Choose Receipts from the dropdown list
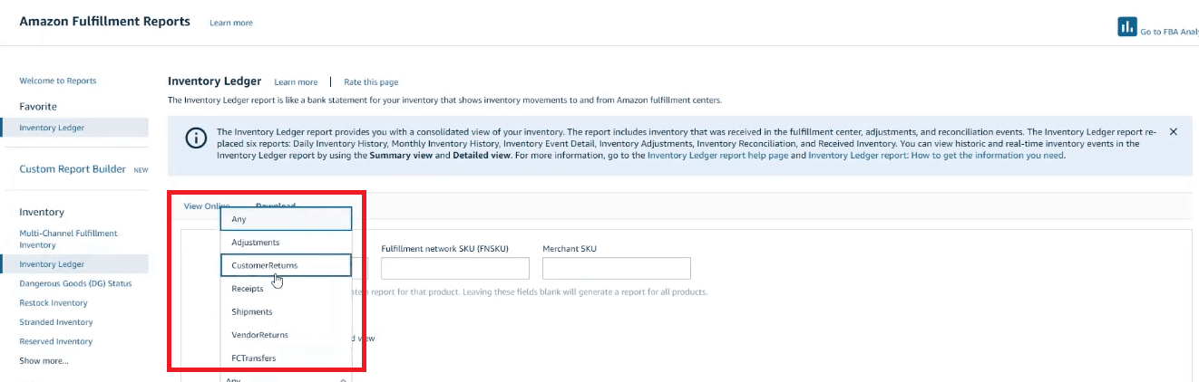The height and width of the screenshot is (382, 1199). (x=286, y=289)
